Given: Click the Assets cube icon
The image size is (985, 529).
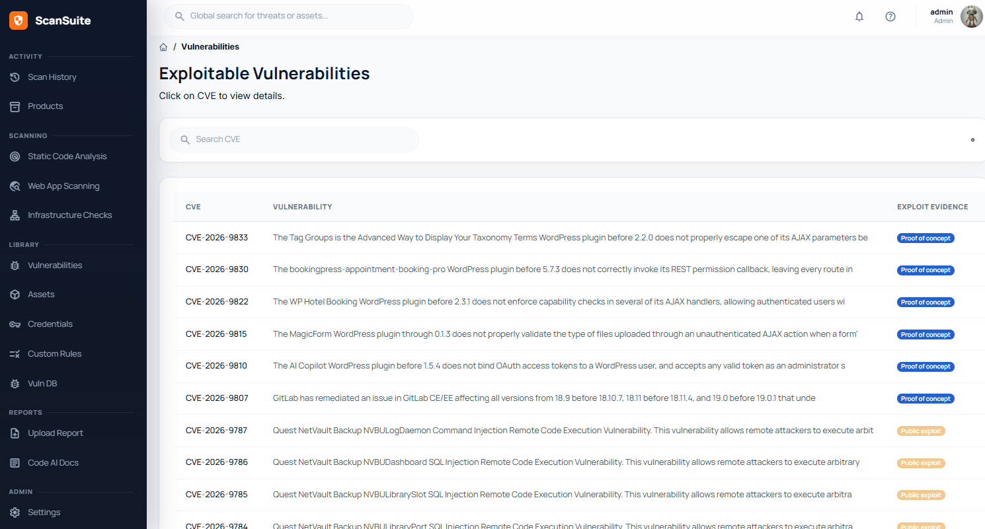Looking at the screenshot, I should pos(15,295).
